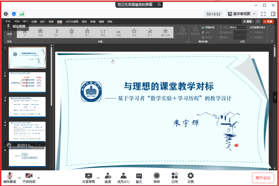Unmute the microphone with 解除静音

click(10, 178)
